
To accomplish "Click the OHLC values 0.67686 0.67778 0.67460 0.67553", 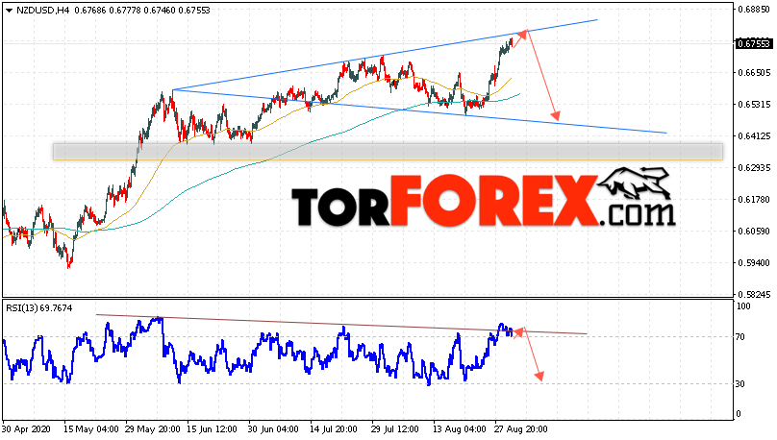I will coord(142,11).
